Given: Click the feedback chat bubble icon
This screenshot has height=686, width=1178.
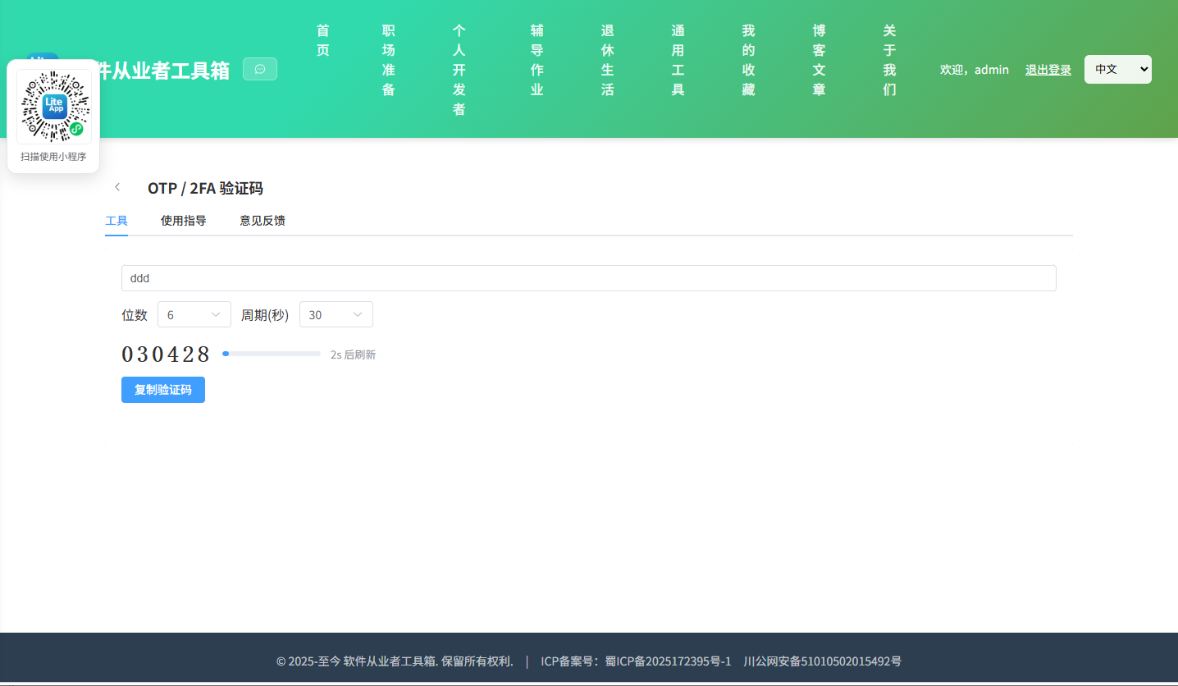Looking at the screenshot, I should pyautogui.click(x=260, y=69).
